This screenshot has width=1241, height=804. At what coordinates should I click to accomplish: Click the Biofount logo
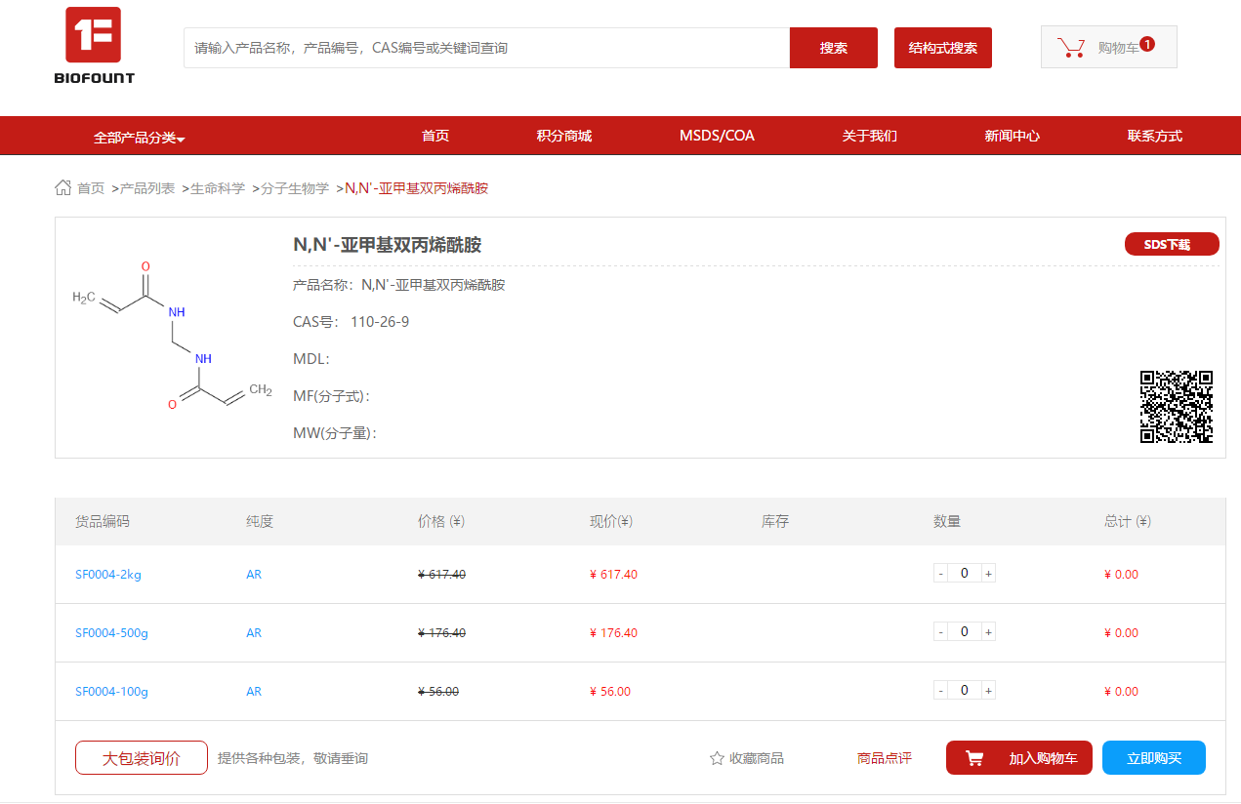tap(94, 45)
